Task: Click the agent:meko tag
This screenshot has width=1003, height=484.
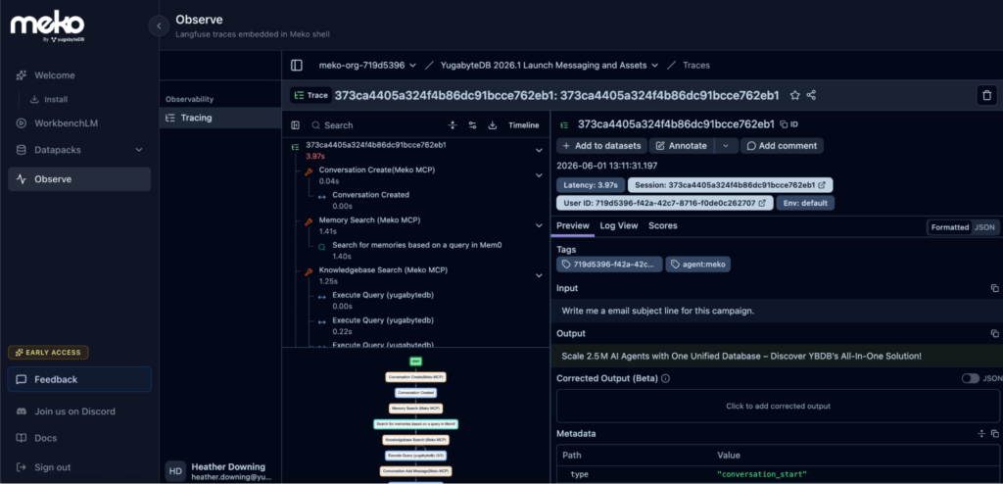Action: [697, 264]
